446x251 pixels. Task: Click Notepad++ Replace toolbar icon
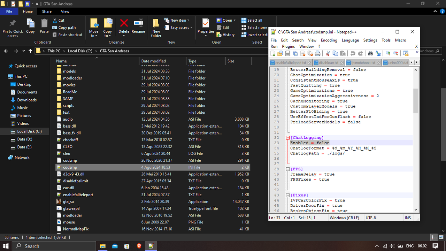point(378,53)
